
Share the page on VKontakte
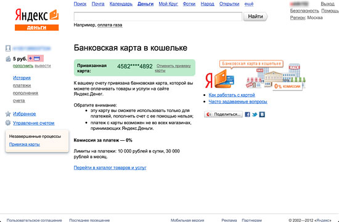point(262,114)
